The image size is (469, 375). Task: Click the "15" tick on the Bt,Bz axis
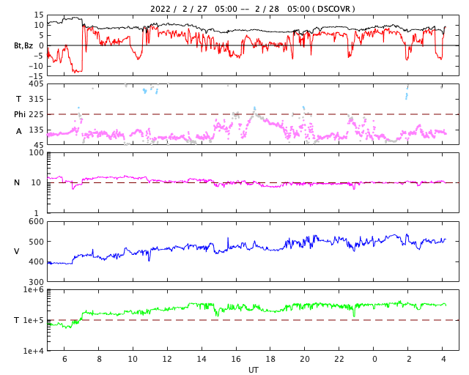click(39, 15)
